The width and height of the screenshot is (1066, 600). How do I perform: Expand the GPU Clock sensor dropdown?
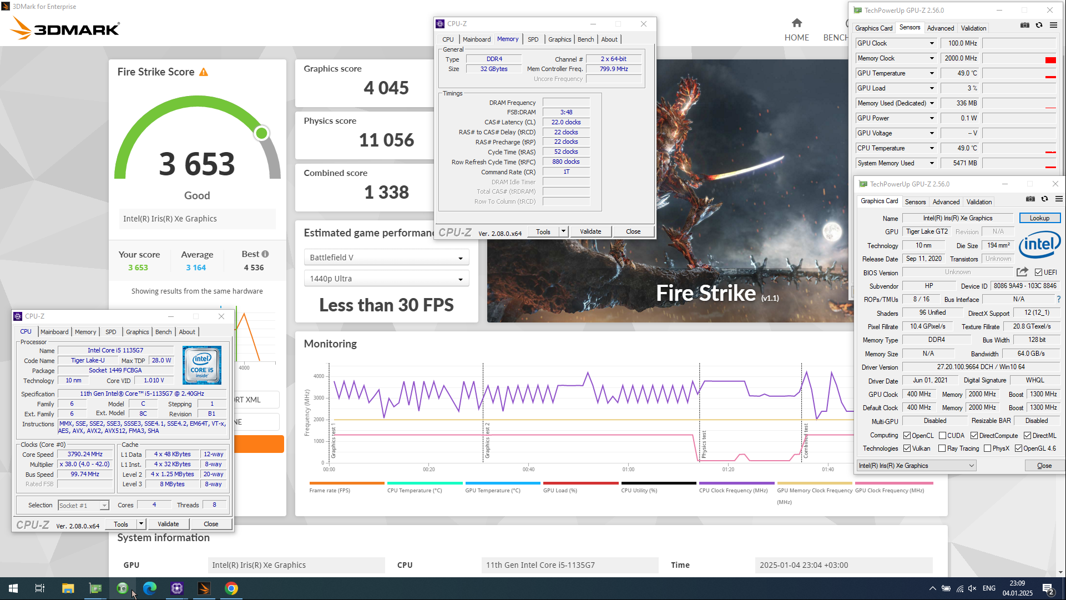coord(932,43)
